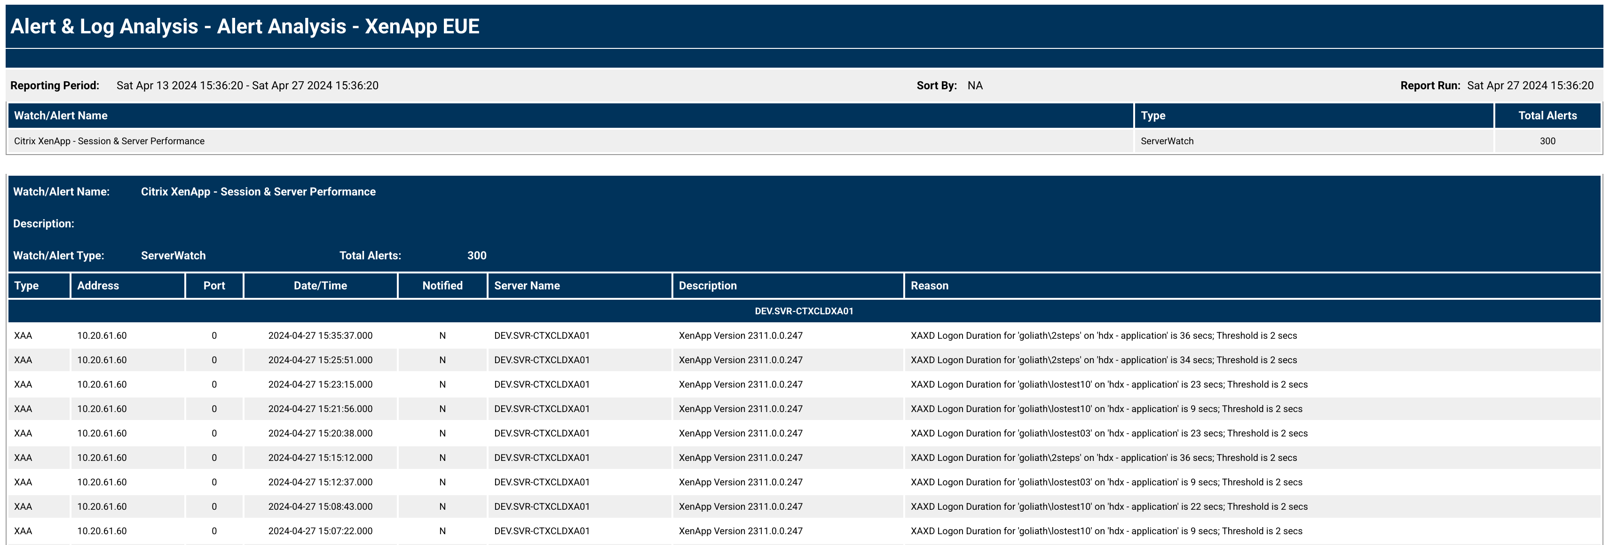Click the 'DEV.SVR-CTXCLDXA01' group header row
The height and width of the screenshot is (545, 1610).
point(805,311)
